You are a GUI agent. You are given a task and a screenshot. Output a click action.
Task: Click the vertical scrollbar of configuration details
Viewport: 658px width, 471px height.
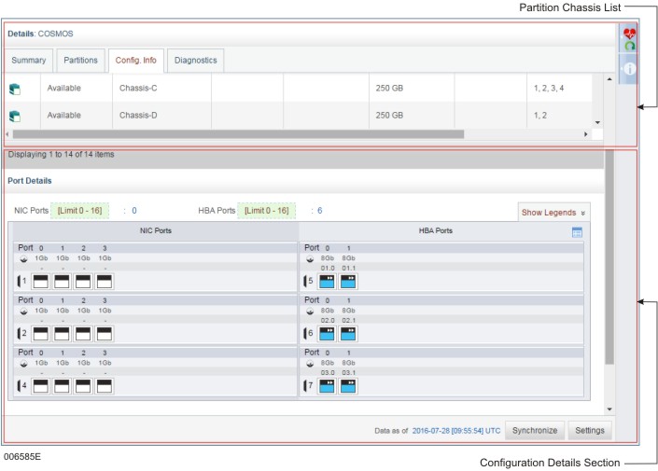(x=609, y=261)
